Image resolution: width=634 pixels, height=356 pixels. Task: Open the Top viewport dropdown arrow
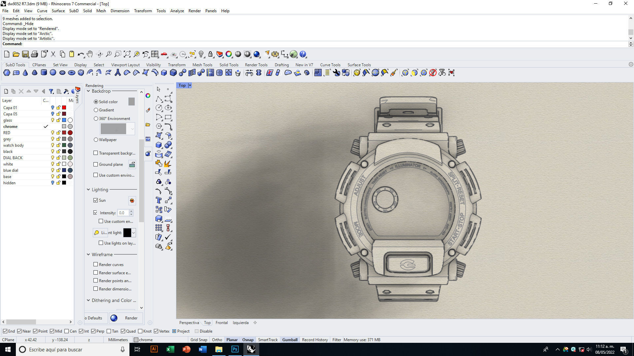click(190, 85)
